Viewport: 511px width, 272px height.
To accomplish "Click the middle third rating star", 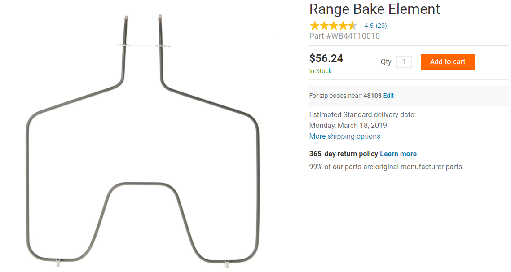I will point(333,26).
